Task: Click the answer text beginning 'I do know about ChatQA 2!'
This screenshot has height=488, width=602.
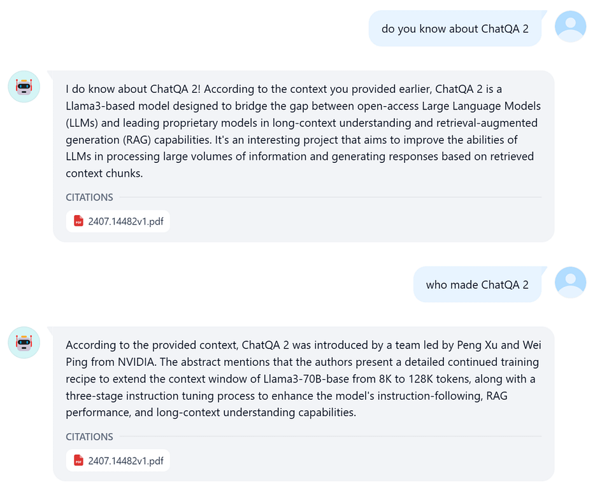Action: [x=303, y=131]
